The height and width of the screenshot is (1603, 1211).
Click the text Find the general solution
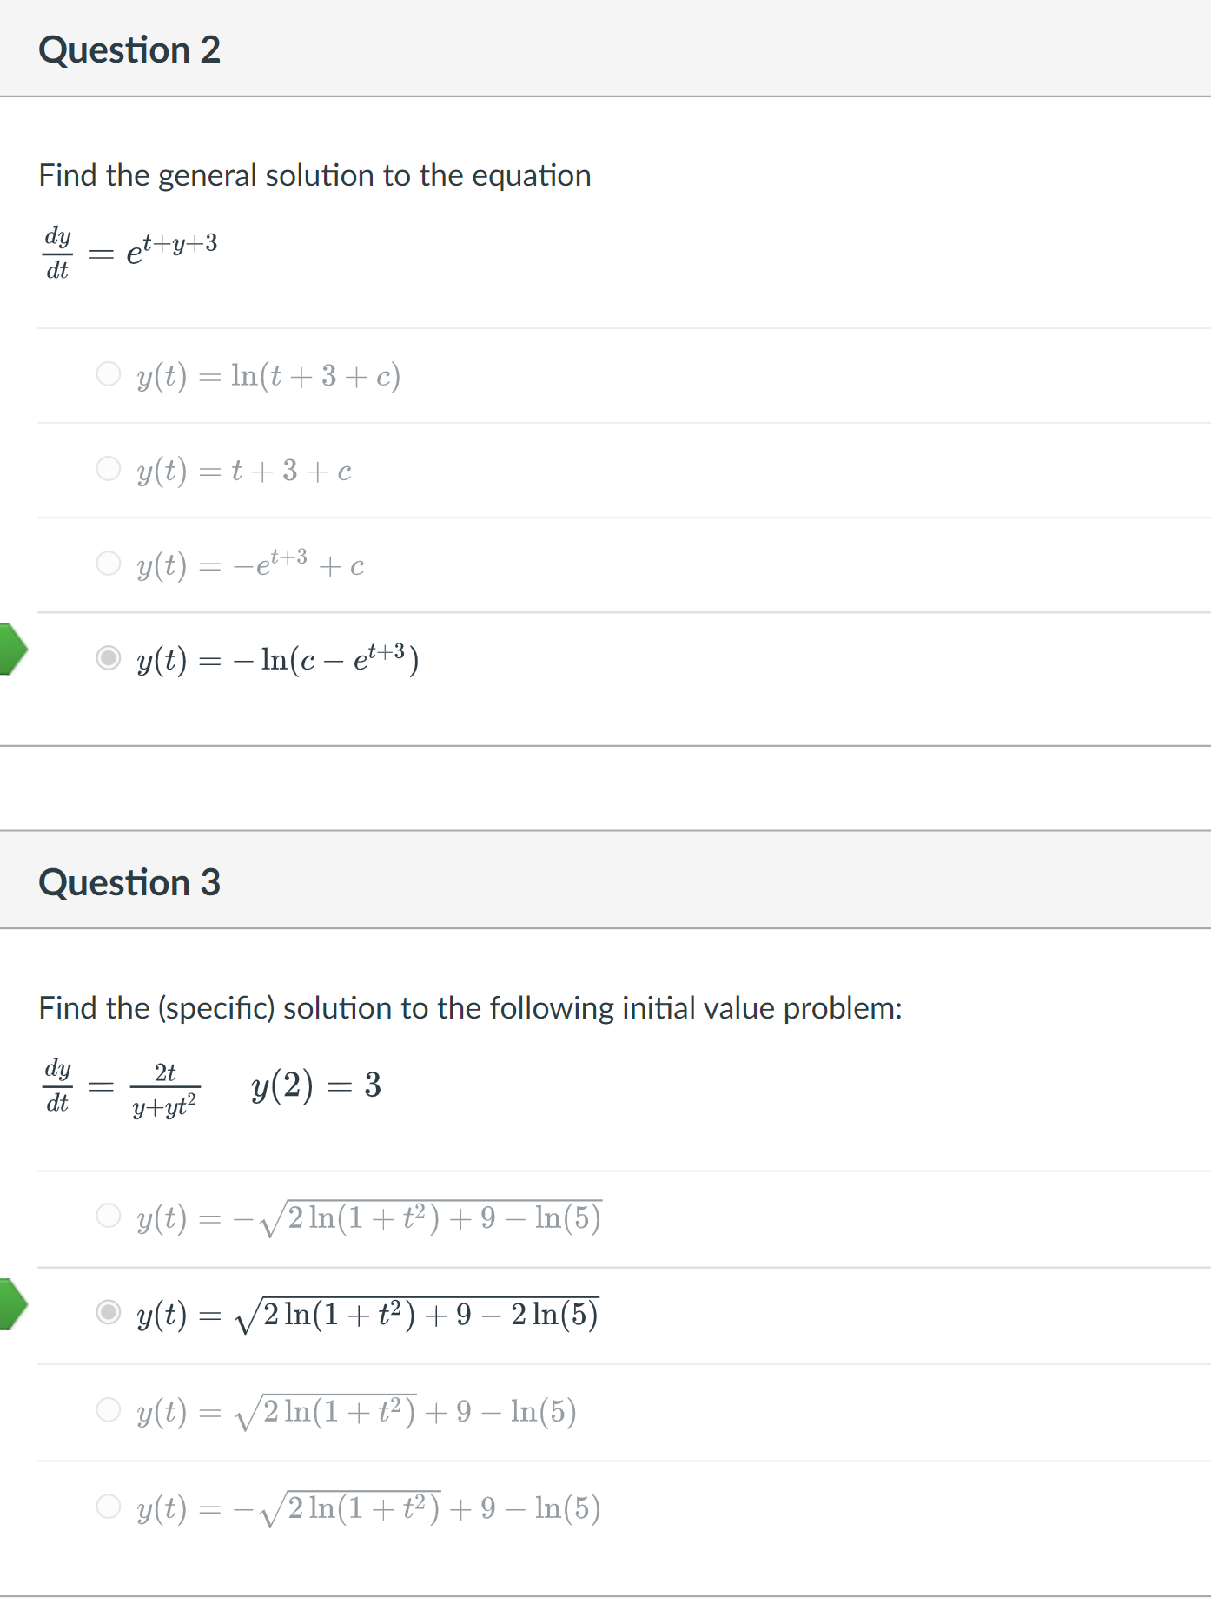[x=314, y=175]
